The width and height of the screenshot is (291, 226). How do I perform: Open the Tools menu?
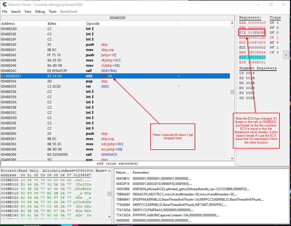[53, 12]
